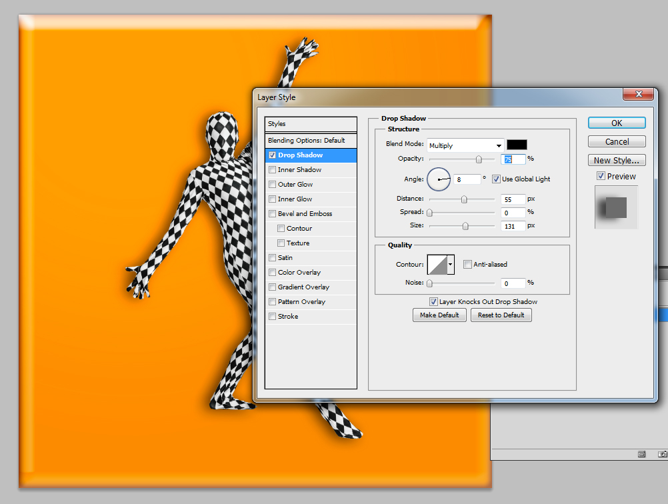This screenshot has height=504, width=668.
Task: Click the New Style... button
Action: pos(617,161)
